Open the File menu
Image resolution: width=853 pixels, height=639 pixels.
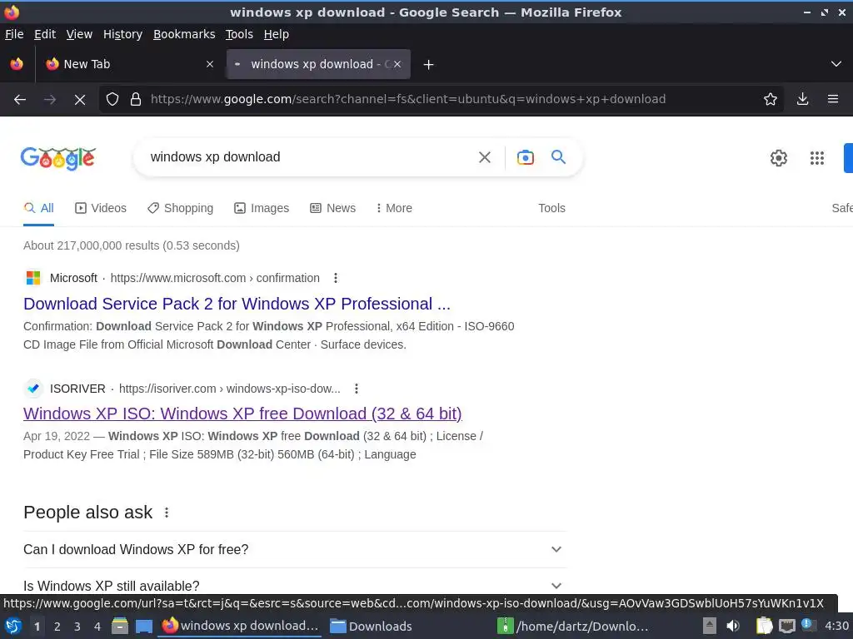pos(14,34)
